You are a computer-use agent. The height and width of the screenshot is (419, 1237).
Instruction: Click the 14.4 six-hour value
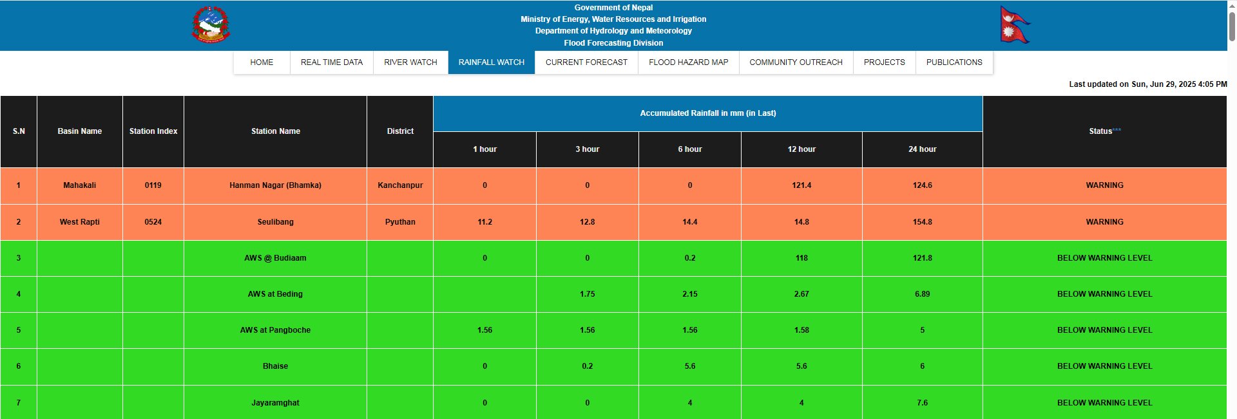pyautogui.click(x=690, y=222)
